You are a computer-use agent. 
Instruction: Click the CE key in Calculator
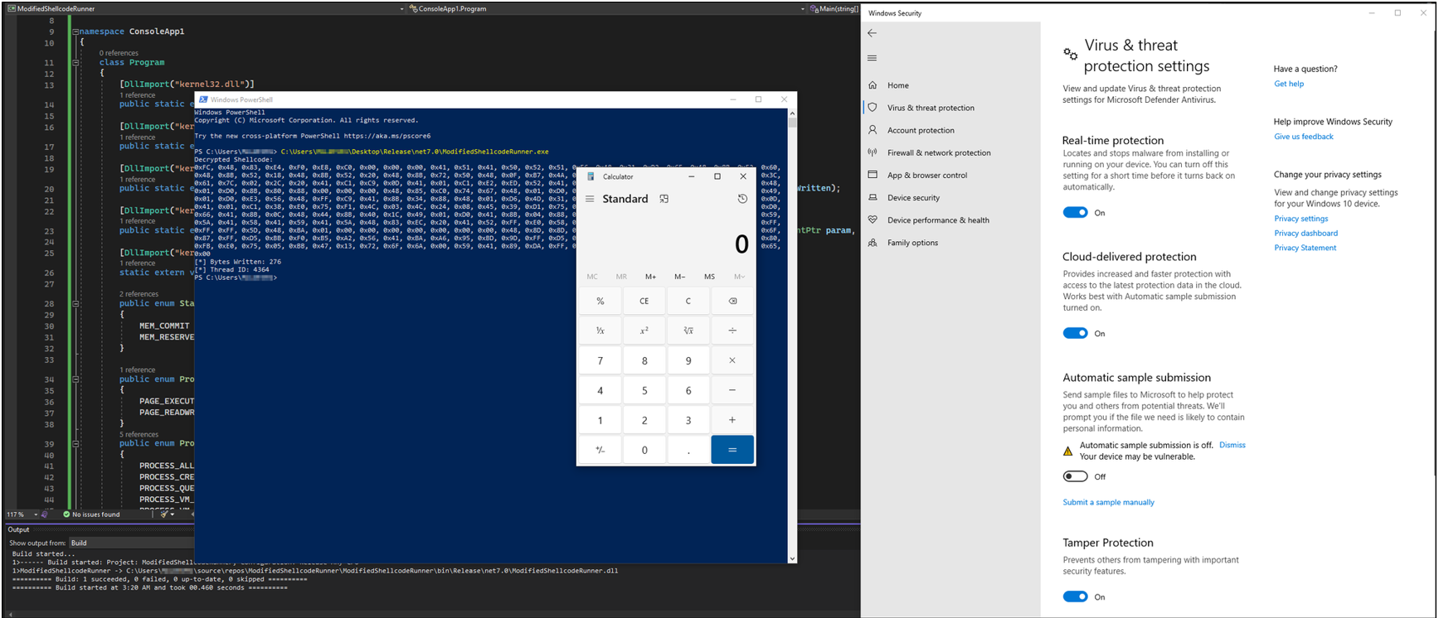point(644,301)
